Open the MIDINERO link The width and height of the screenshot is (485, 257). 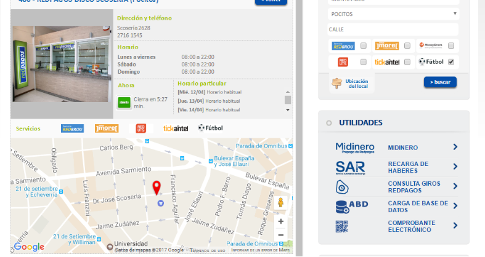(x=402, y=148)
